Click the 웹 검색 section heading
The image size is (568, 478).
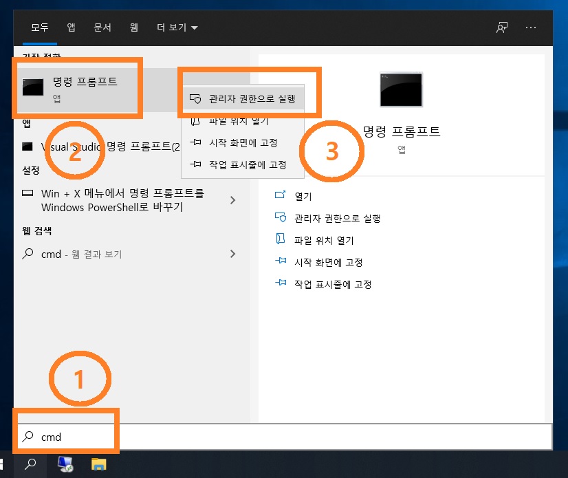click(x=36, y=231)
